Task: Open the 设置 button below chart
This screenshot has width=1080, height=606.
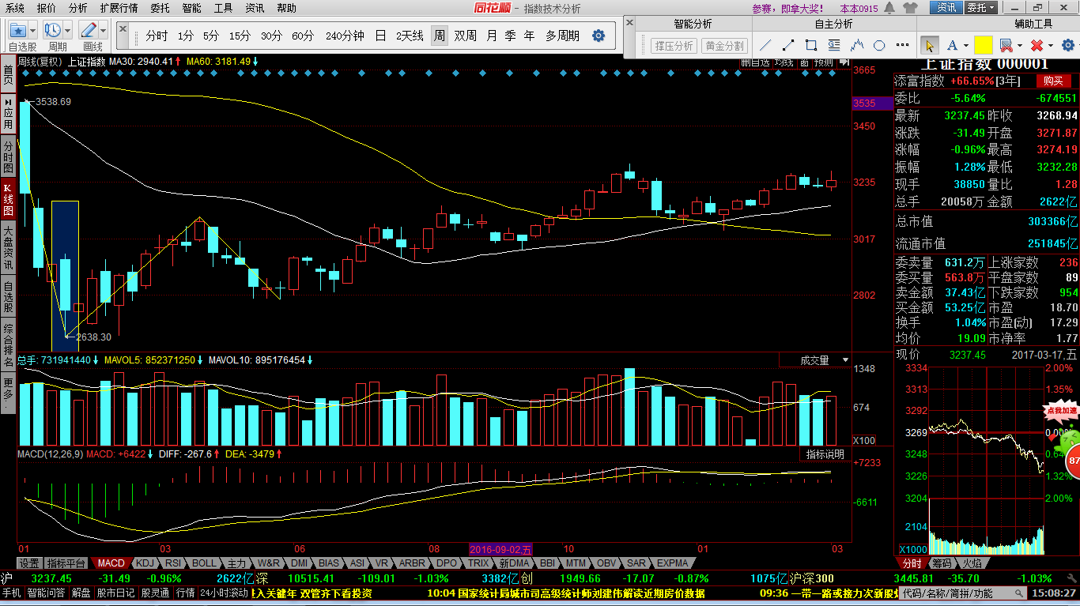Action: [29, 563]
